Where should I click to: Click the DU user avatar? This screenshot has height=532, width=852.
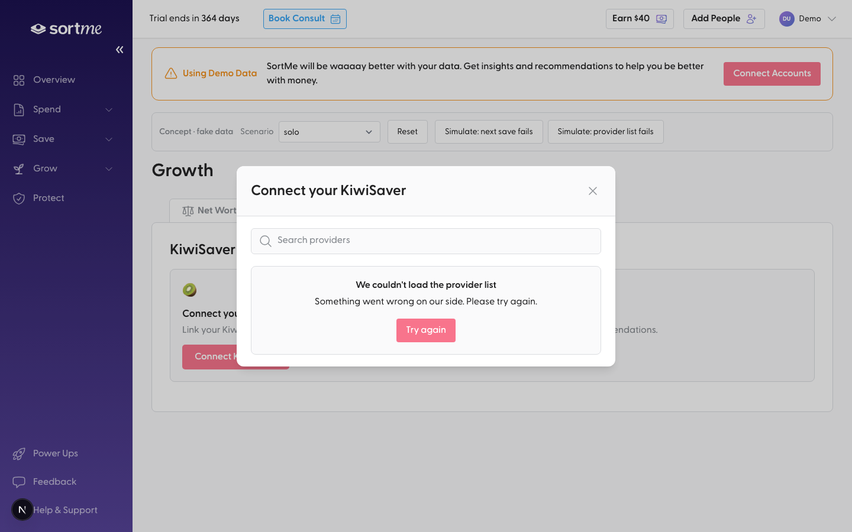coord(786,19)
